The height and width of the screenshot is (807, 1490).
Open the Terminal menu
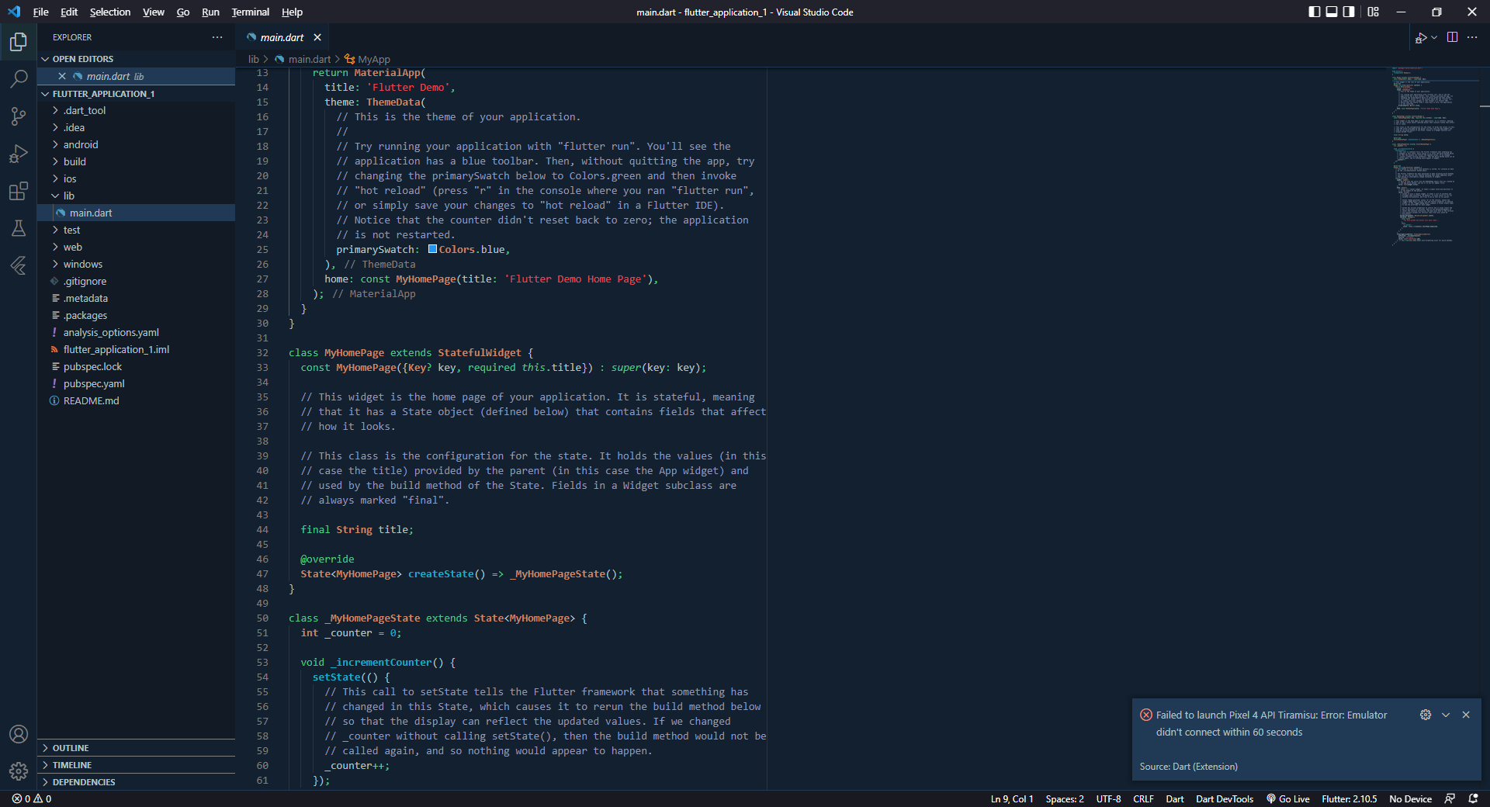(250, 12)
